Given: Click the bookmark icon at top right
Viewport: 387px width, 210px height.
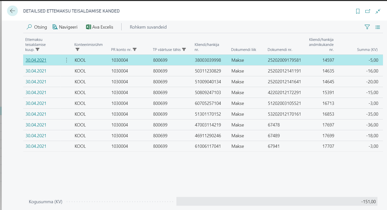Looking at the screenshot, I should click(x=358, y=11).
